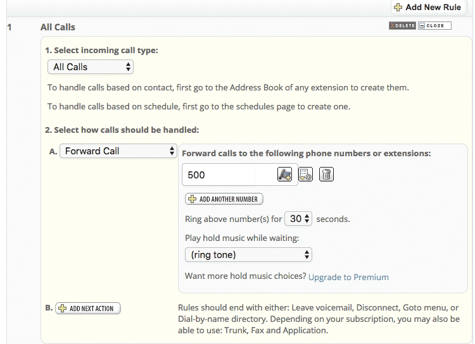The width and height of the screenshot is (475, 344).
Task: Delete number 500 with trash icon
Action: pos(326,175)
